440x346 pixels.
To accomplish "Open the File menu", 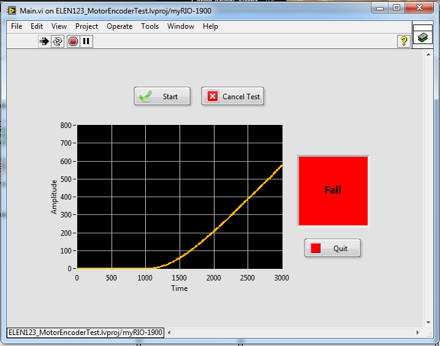I will (x=17, y=26).
